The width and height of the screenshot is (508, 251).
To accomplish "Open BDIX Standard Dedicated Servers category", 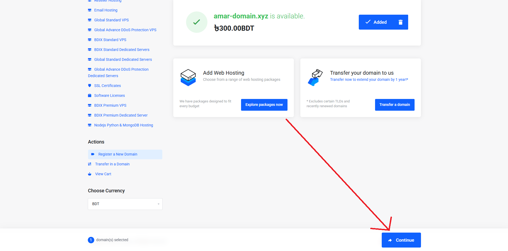I will (x=122, y=50).
